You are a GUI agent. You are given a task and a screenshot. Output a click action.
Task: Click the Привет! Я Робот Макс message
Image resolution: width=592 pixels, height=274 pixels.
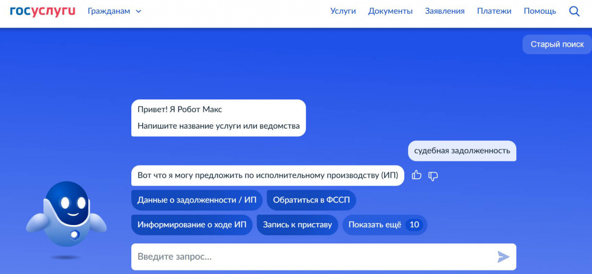[219, 118]
